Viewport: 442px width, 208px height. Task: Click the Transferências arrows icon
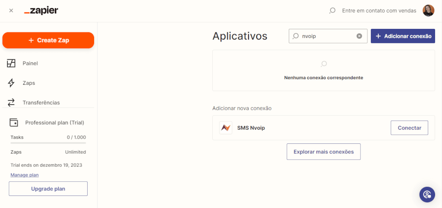pyautogui.click(x=11, y=102)
